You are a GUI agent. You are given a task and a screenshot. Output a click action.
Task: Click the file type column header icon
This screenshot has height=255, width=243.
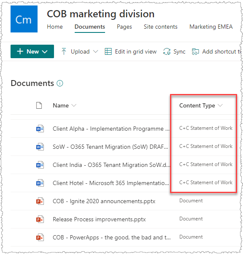39,105
